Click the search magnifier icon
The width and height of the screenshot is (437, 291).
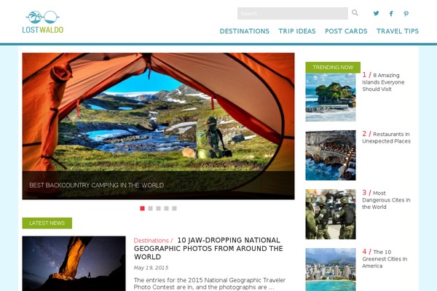click(355, 13)
